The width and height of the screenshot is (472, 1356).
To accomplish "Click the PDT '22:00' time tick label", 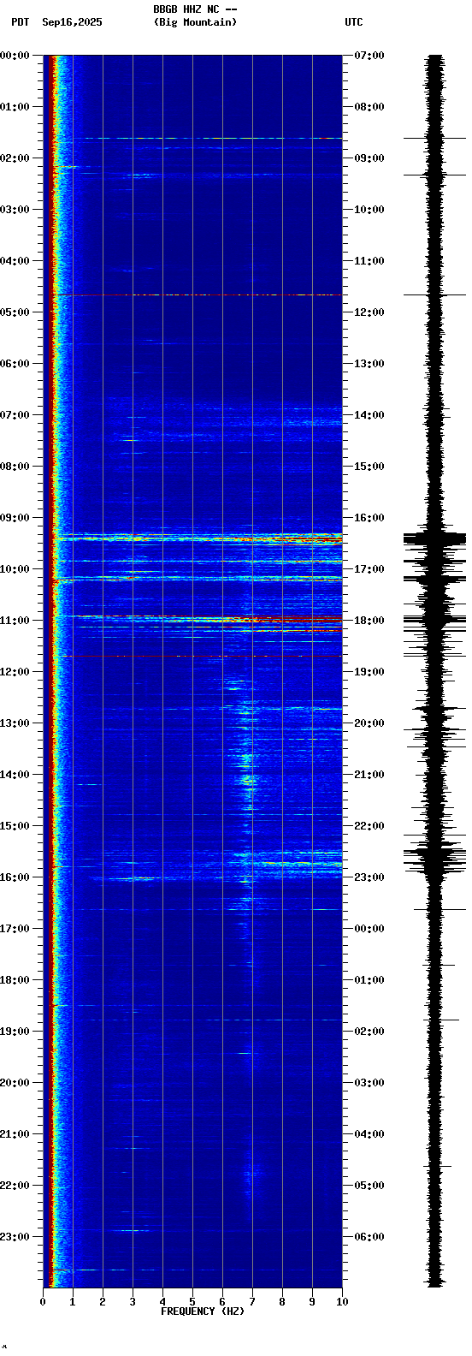I will [x=15, y=1186].
